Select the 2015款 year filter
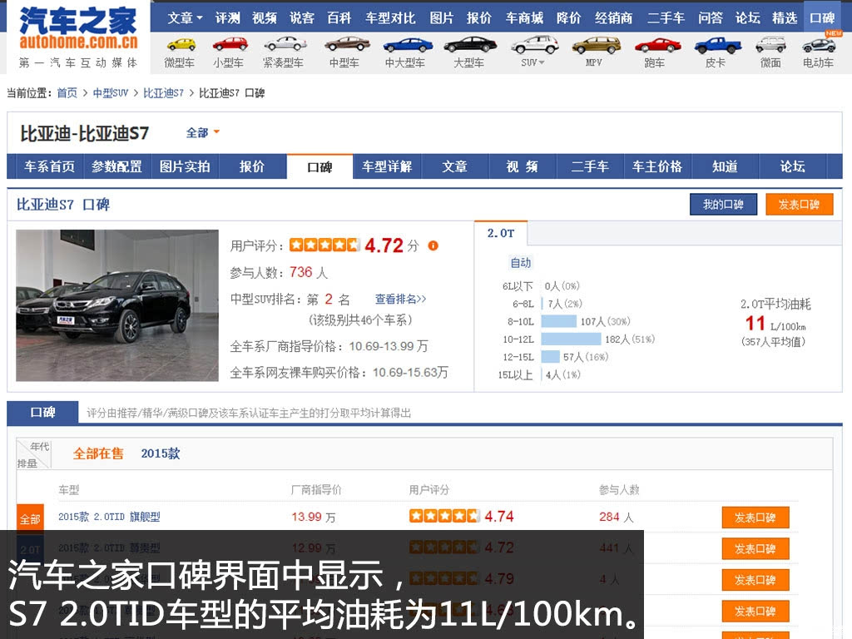The width and height of the screenshot is (852, 639). click(x=161, y=453)
